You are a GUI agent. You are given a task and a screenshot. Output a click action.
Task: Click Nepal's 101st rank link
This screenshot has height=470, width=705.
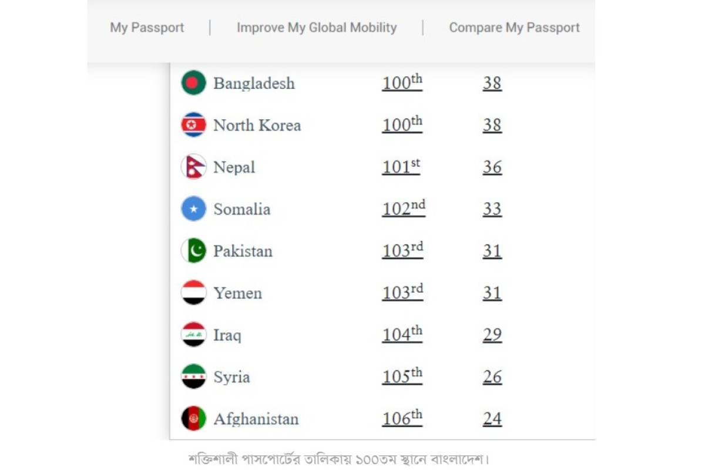[x=401, y=167]
